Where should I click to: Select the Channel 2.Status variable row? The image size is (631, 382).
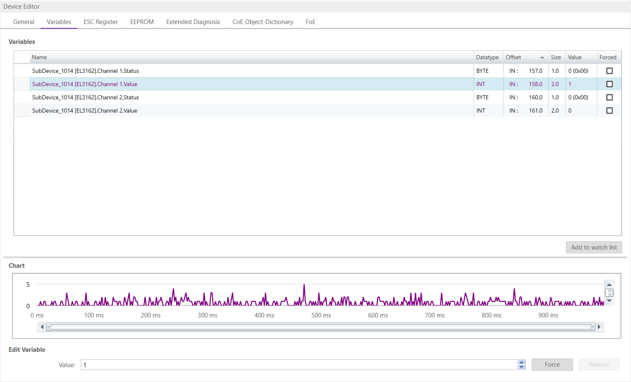coord(85,97)
